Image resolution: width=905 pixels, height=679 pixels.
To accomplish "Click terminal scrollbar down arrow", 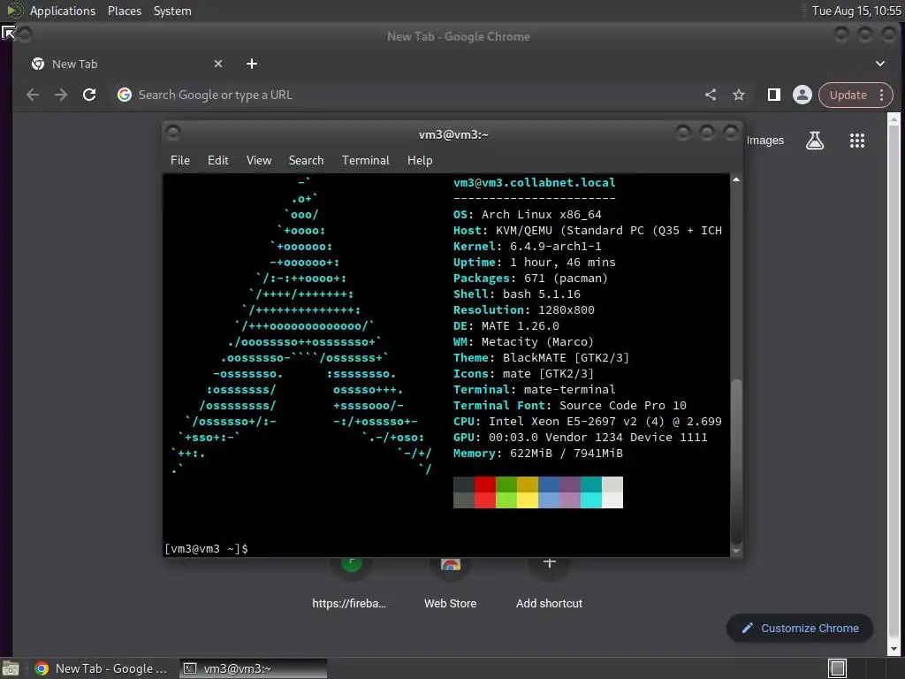I will tap(736, 551).
